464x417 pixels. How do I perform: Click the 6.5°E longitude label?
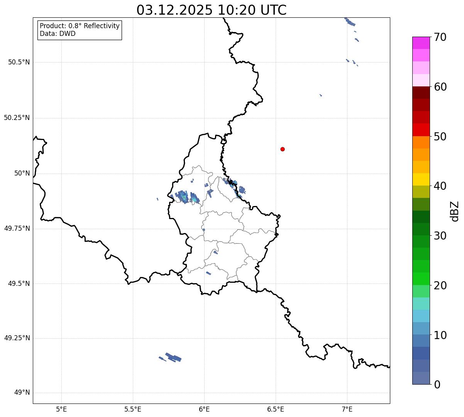276,409
